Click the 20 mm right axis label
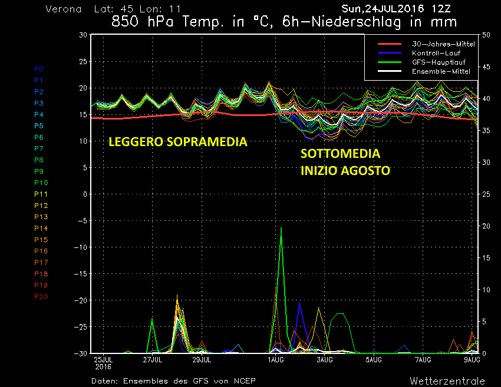 coord(486,226)
